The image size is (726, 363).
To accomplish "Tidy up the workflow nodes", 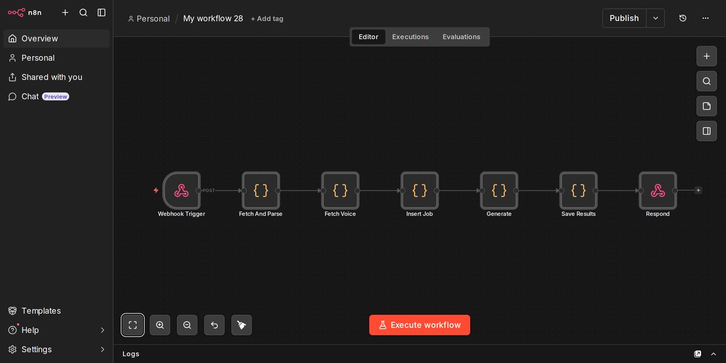I will (242, 325).
